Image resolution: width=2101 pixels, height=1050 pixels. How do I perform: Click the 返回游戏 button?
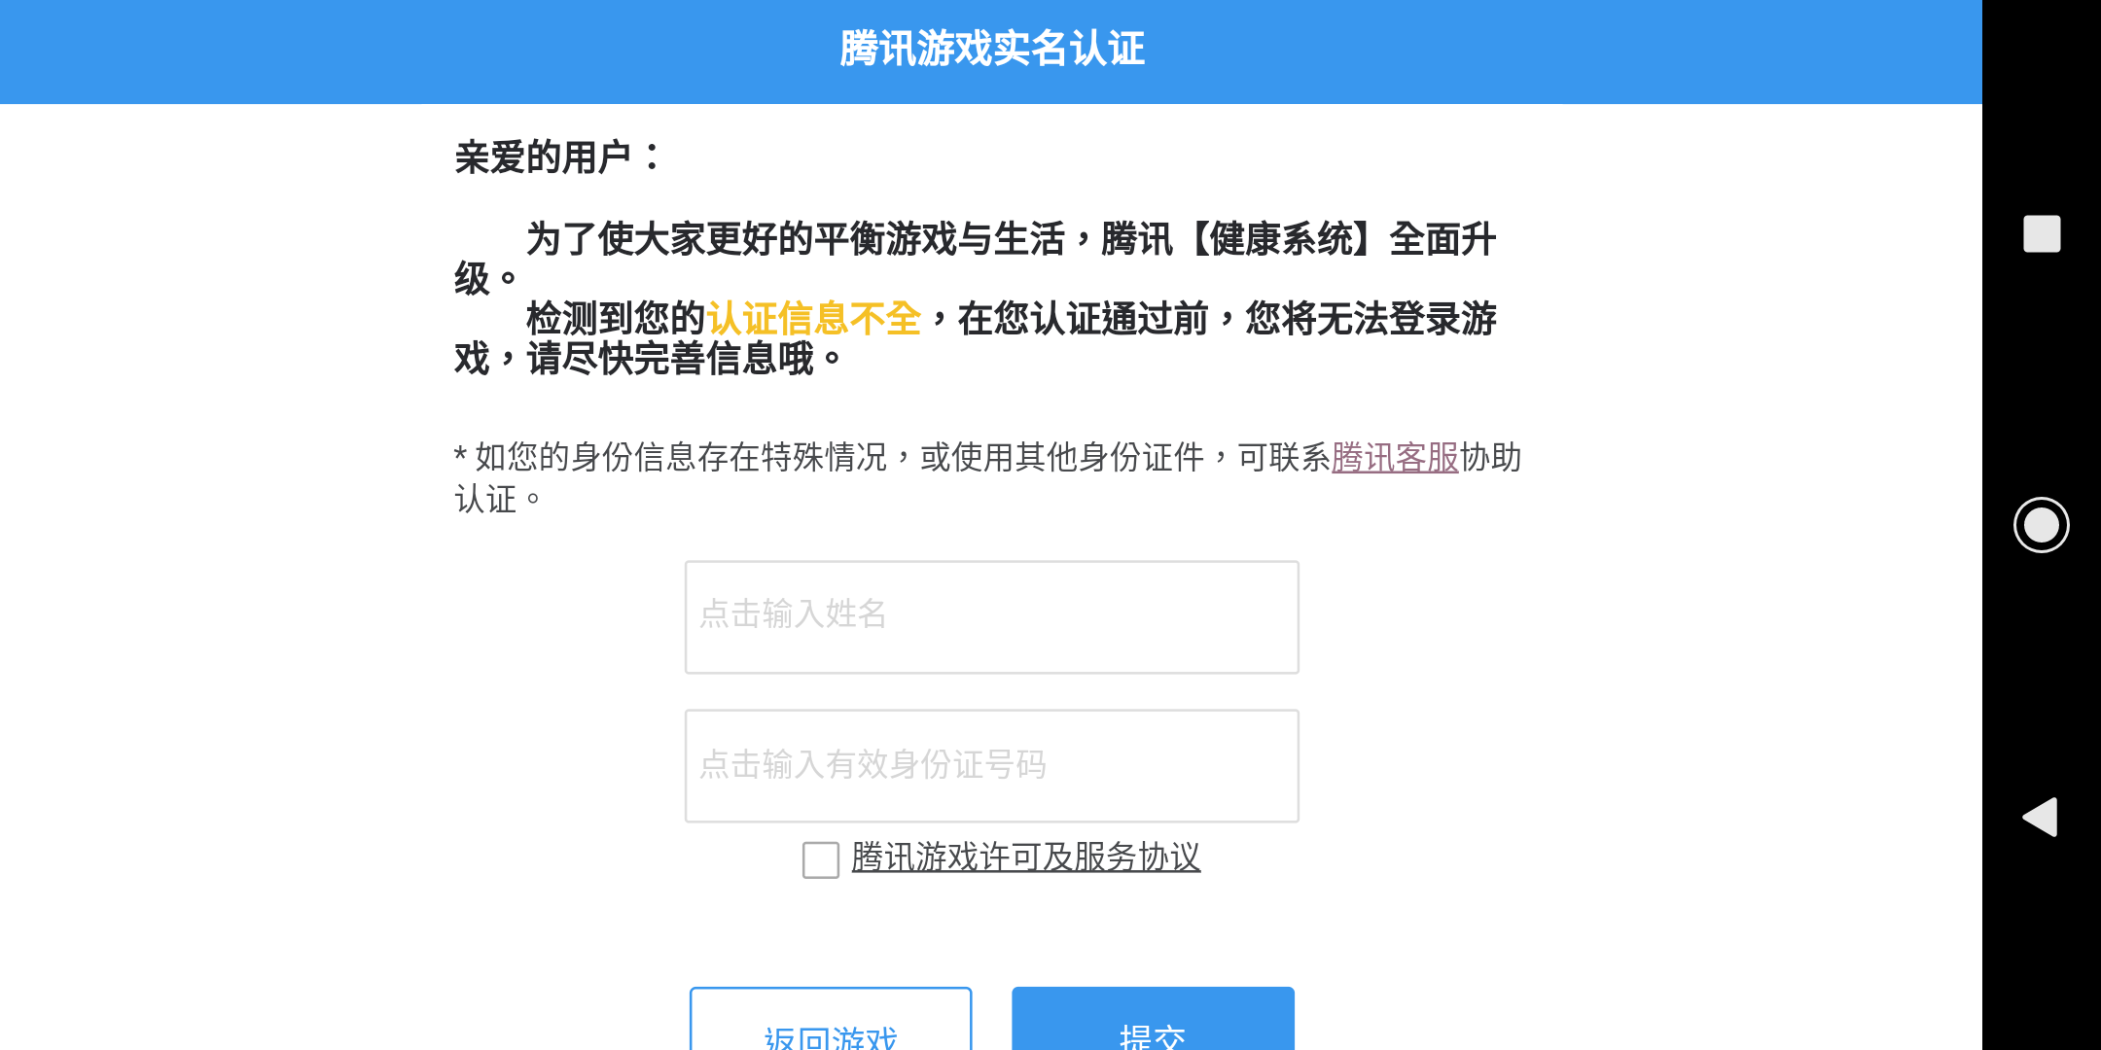click(x=831, y=1019)
